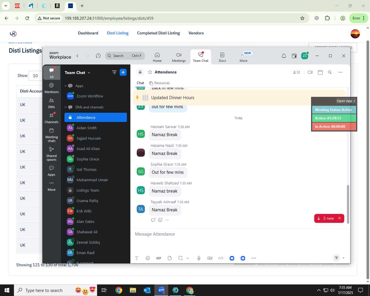Search within Attendance chat

coord(330,72)
